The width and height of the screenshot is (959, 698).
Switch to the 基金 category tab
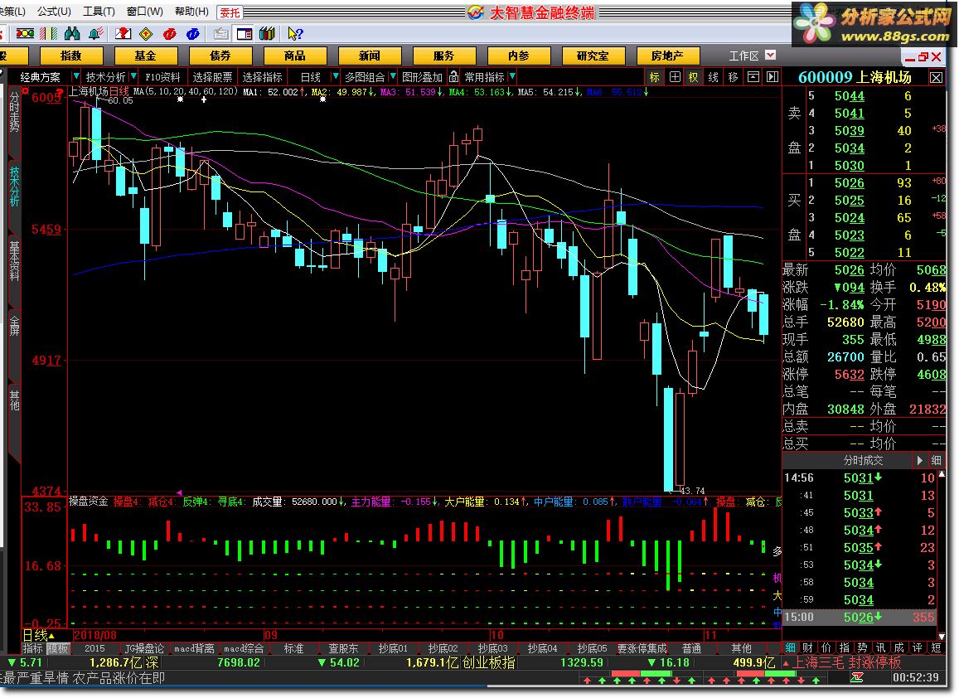146,56
